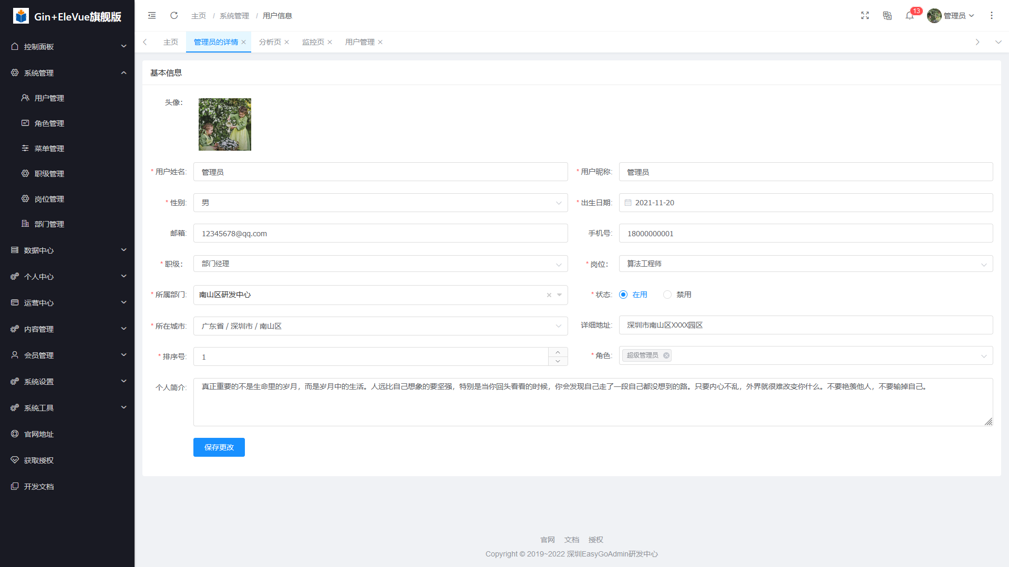
Task: Expand the 数据中心 sidebar menu
Action: [67, 250]
